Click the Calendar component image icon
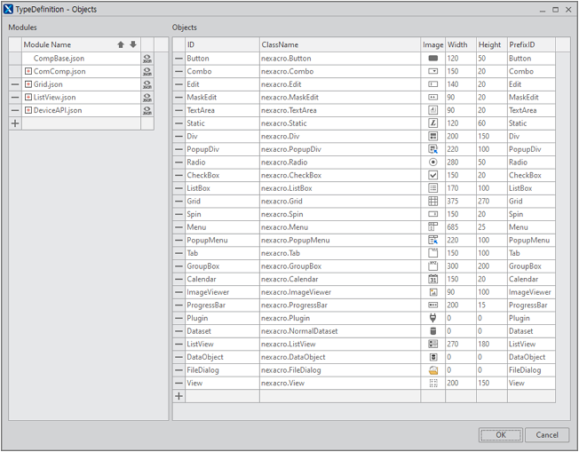The width and height of the screenshot is (579, 452). coord(433,279)
